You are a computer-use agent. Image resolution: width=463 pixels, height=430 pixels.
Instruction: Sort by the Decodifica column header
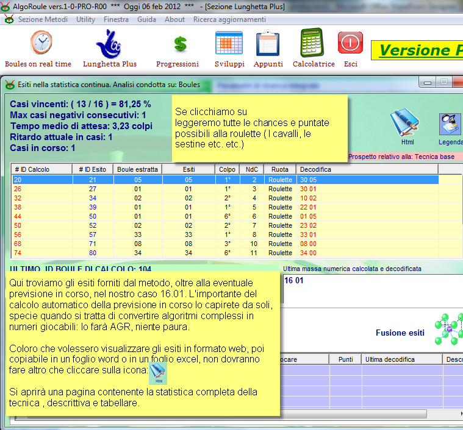coord(367,169)
